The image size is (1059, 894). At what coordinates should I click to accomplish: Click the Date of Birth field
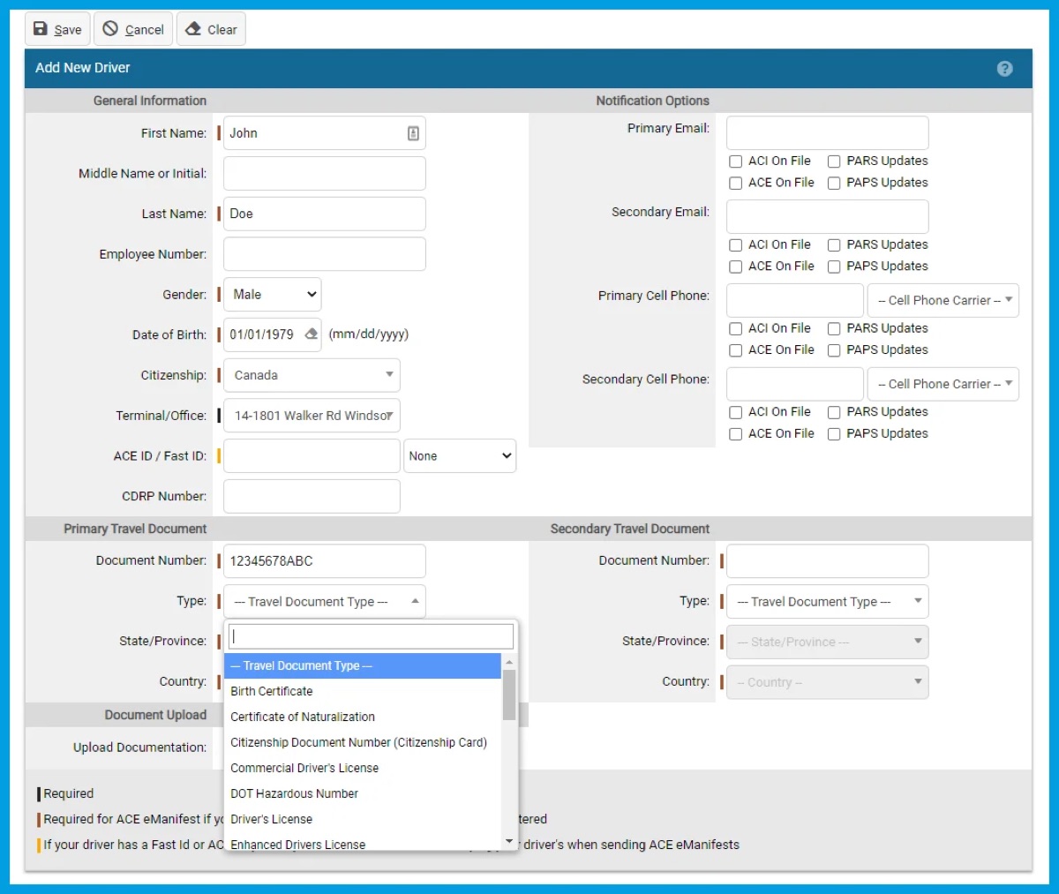click(272, 334)
